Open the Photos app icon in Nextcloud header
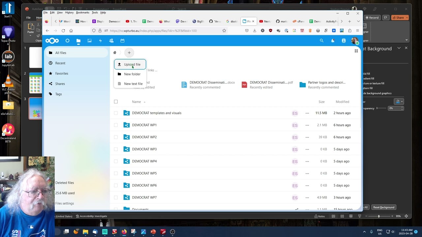The height and width of the screenshot is (237, 422). pyautogui.click(x=89, y=41)
